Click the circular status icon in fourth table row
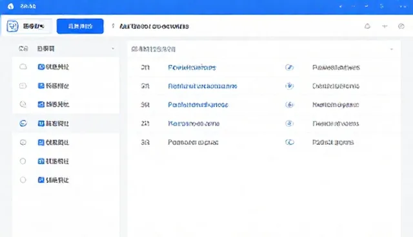Screen dimensions: 413x237 click(x=290, y=124)
